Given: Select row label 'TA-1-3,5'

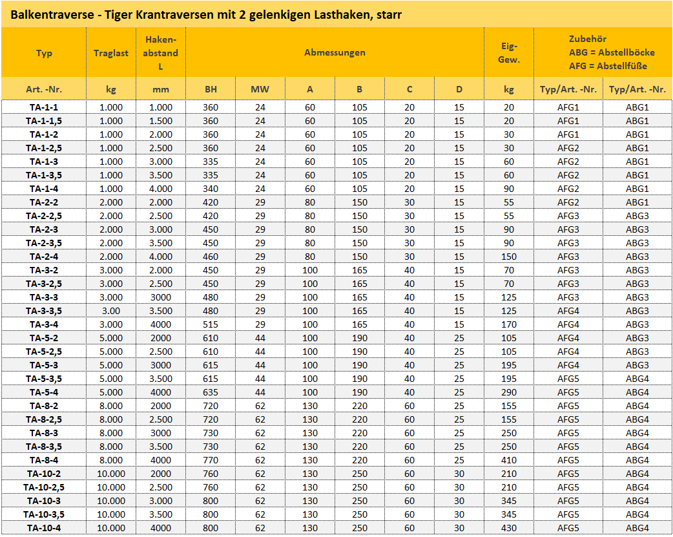Looking at the screenshot, I should point(44,175).
